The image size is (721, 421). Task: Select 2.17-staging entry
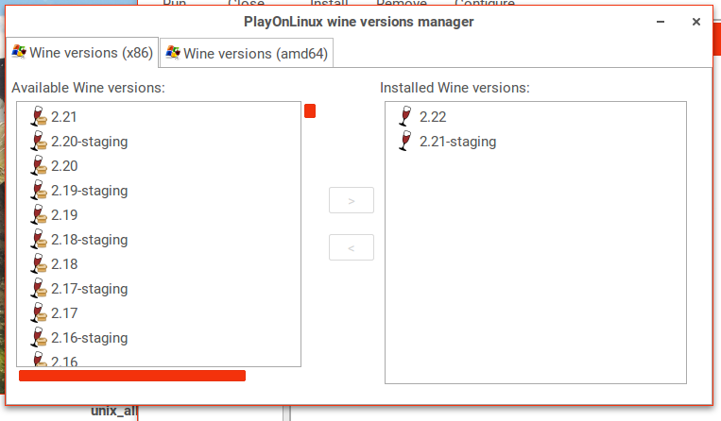point(89,289)
